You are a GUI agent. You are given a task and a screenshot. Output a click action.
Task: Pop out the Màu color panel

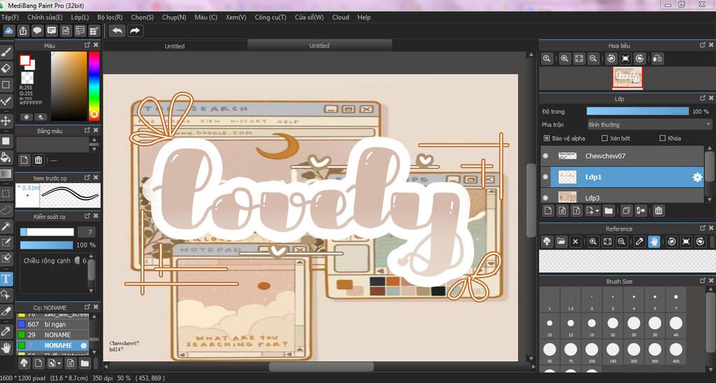pyautogui.click(x=87, y=45)
